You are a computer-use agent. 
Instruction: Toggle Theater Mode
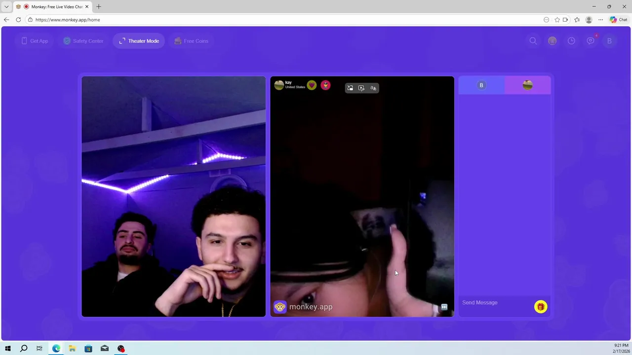139,41
